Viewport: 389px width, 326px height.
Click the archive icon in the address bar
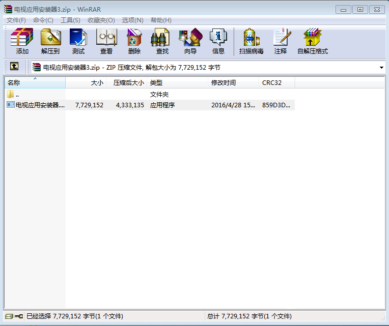pos(37,67)
